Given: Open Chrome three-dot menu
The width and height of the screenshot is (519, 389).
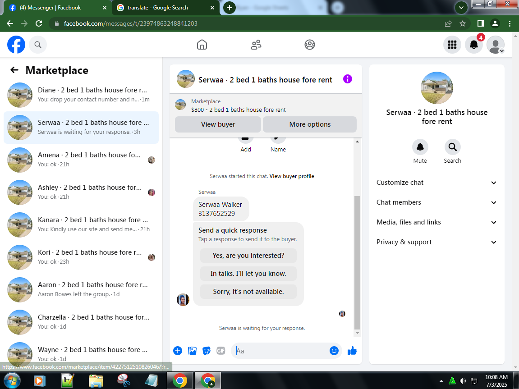Looking at the screenshot, I should click(x=510, y=23).
